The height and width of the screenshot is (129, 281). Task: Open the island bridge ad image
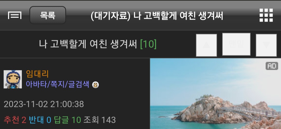[x=215, y=94]
